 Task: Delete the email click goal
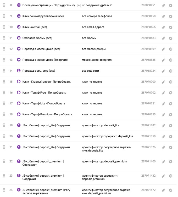click(171, 27)
